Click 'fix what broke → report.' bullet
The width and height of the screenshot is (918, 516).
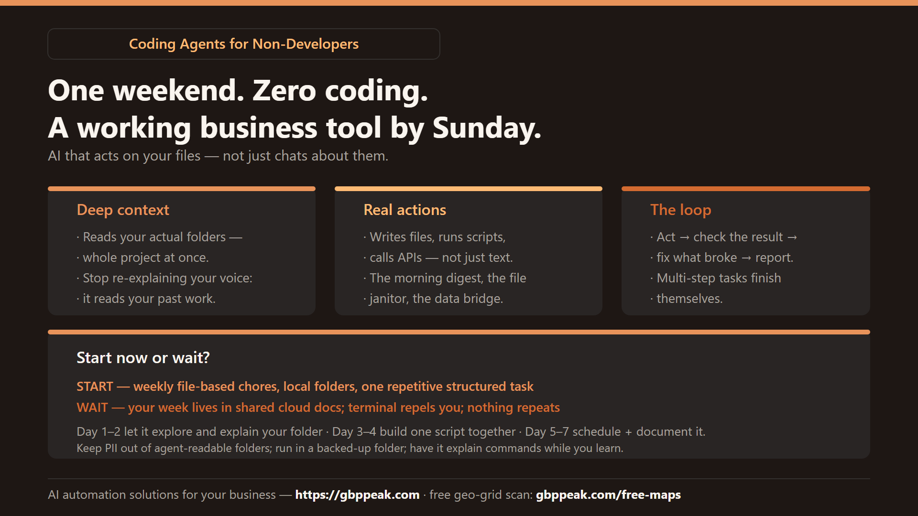pos(722,258)
